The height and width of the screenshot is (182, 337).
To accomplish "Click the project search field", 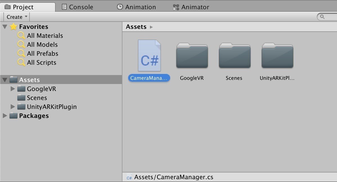I will (329, 17).
